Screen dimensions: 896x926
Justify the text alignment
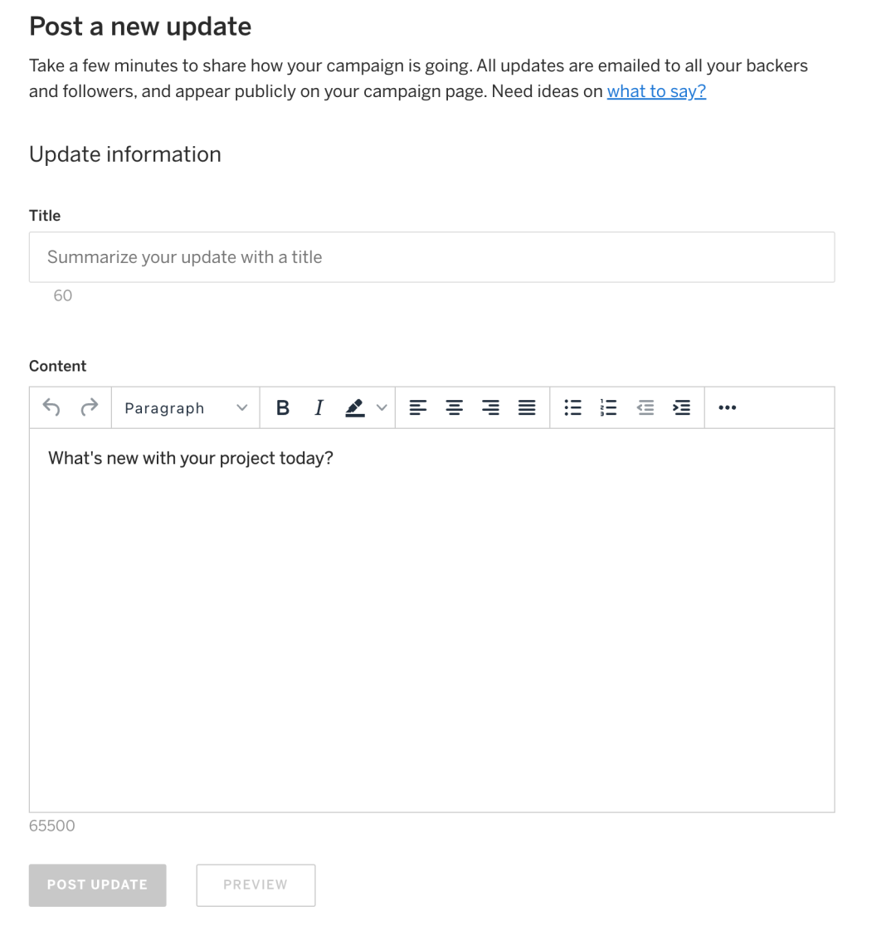(x=527, y=407)
